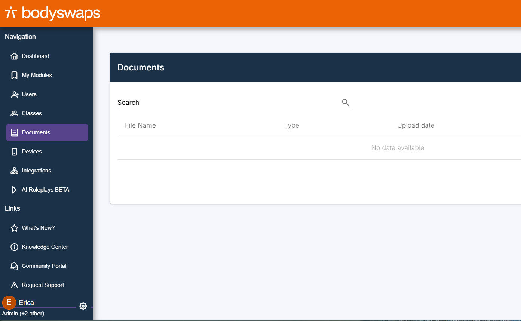Sort table by File Name column
Image resolution: width=521 pixels, height=321 pixels.
click(140, 125)
